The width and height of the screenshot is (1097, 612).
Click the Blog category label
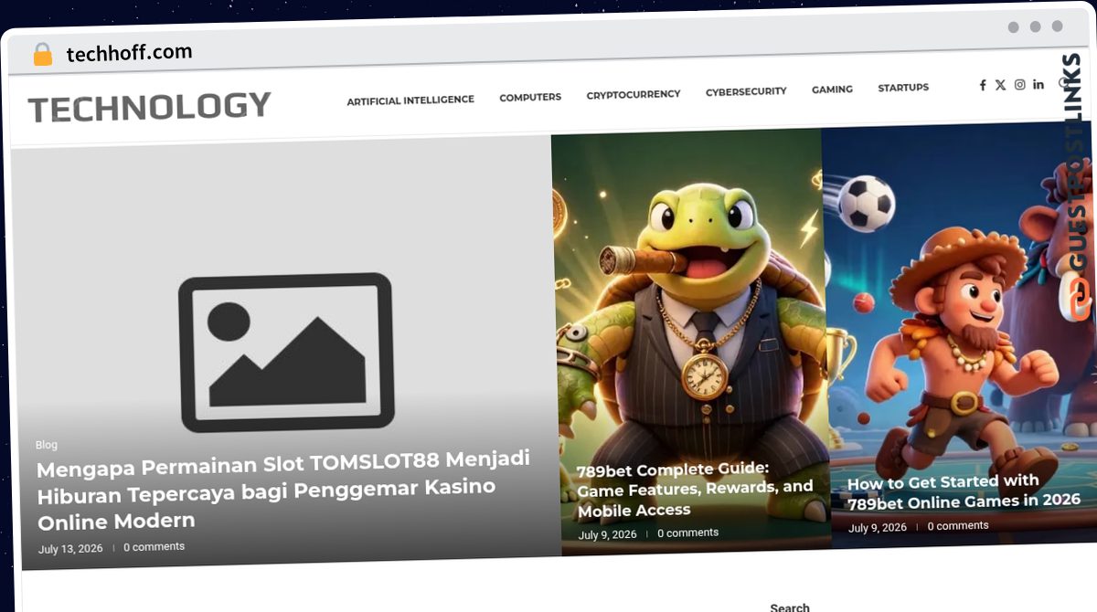click(x=47, y=445)
